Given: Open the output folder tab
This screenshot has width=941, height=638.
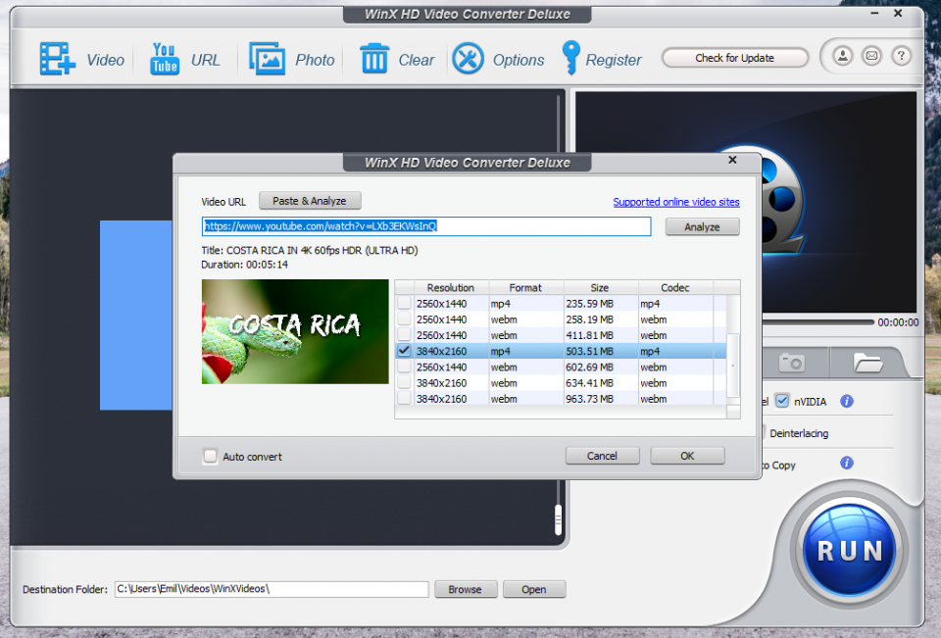Looking at the screenshot, I should click(867, 363).
